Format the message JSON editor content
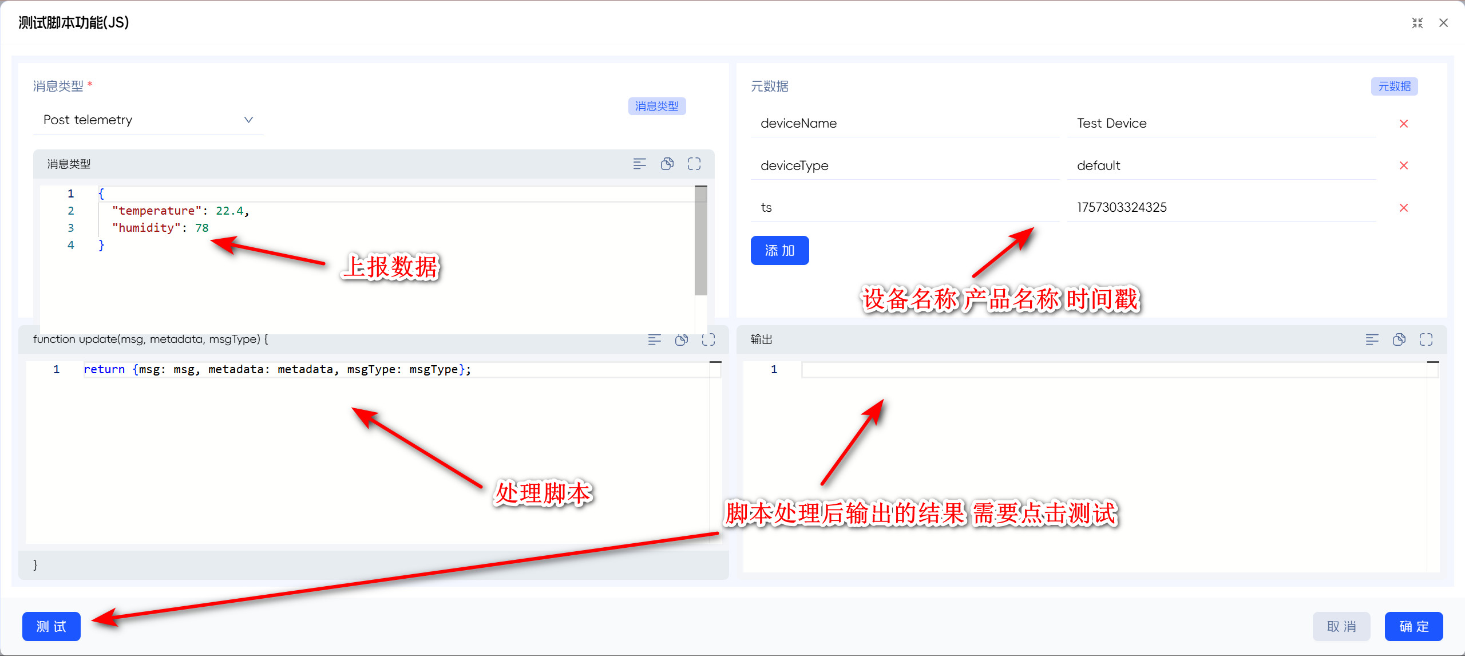 coord(639,164)
